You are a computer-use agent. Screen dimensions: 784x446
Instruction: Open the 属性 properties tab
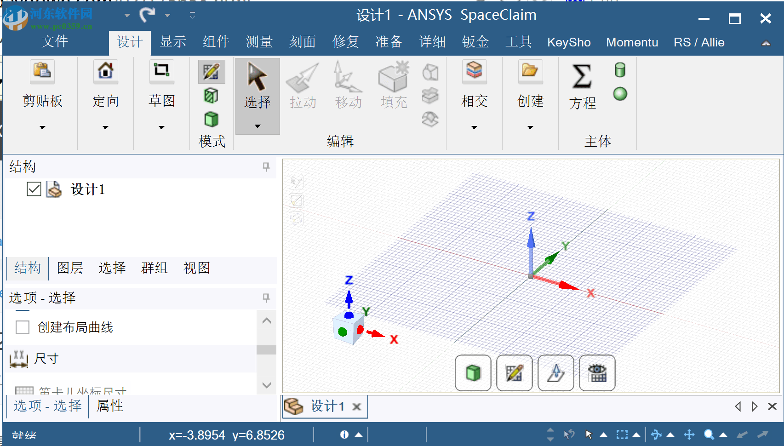tap(110, 406)
